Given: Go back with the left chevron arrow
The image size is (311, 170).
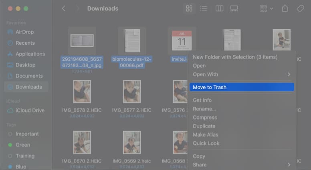Looking at the screenshot, I should click(63, 8).
